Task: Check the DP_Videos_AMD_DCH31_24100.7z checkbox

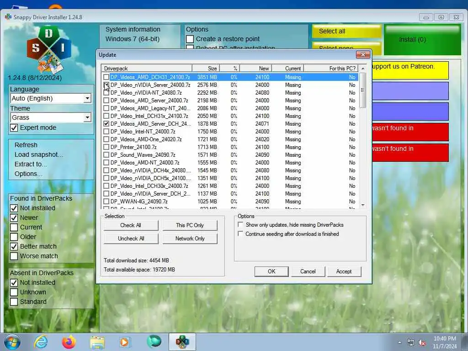Action: (x=106, y=77)
